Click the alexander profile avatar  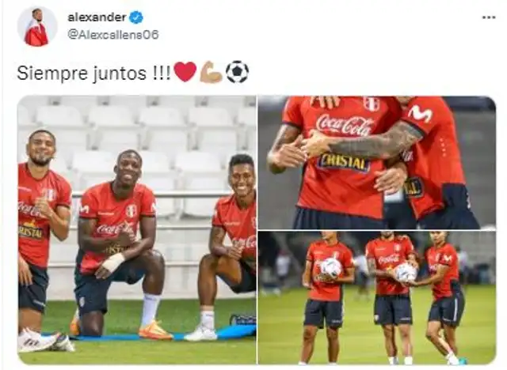37,27
